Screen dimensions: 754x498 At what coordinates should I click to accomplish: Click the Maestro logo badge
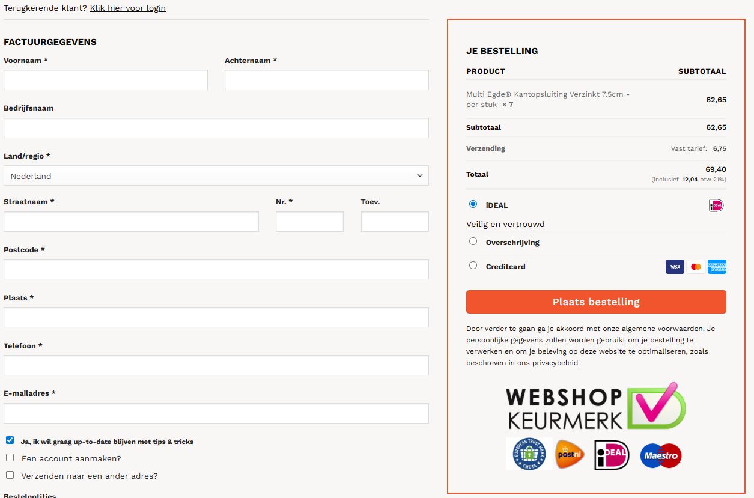(x=661, y=455)
